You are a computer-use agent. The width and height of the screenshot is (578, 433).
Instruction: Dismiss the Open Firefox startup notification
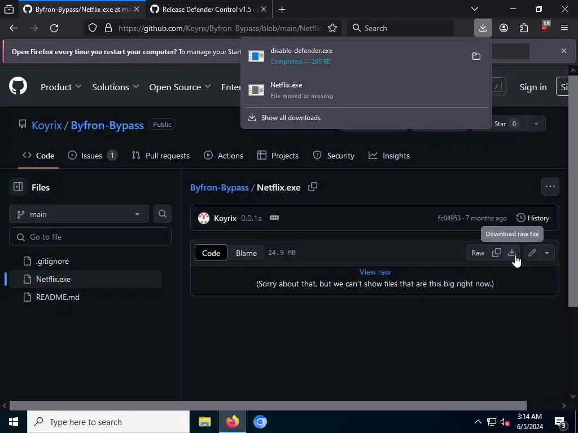tap(564, 51)
